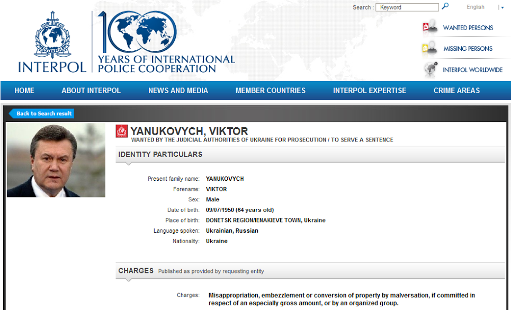Image resolution: width=511 pixels, height=310 pixels.
Task: Click the red notice icon beside Yanukovych's name
Action: [x=122, y=131]
